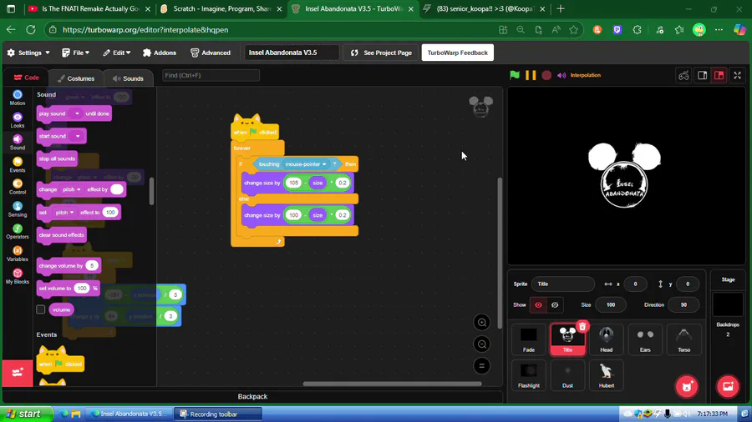Switch to the Costumes tab
752x422 pixels.
pyautogui.click(x=76, y=78)
